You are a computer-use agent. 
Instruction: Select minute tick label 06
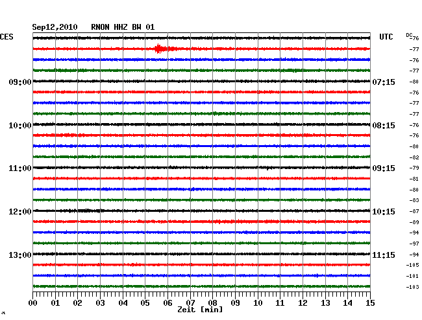[168, 303]
